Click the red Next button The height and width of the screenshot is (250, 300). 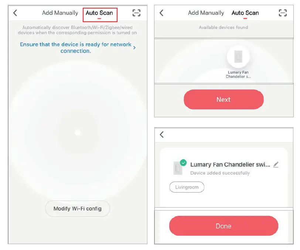224,100
